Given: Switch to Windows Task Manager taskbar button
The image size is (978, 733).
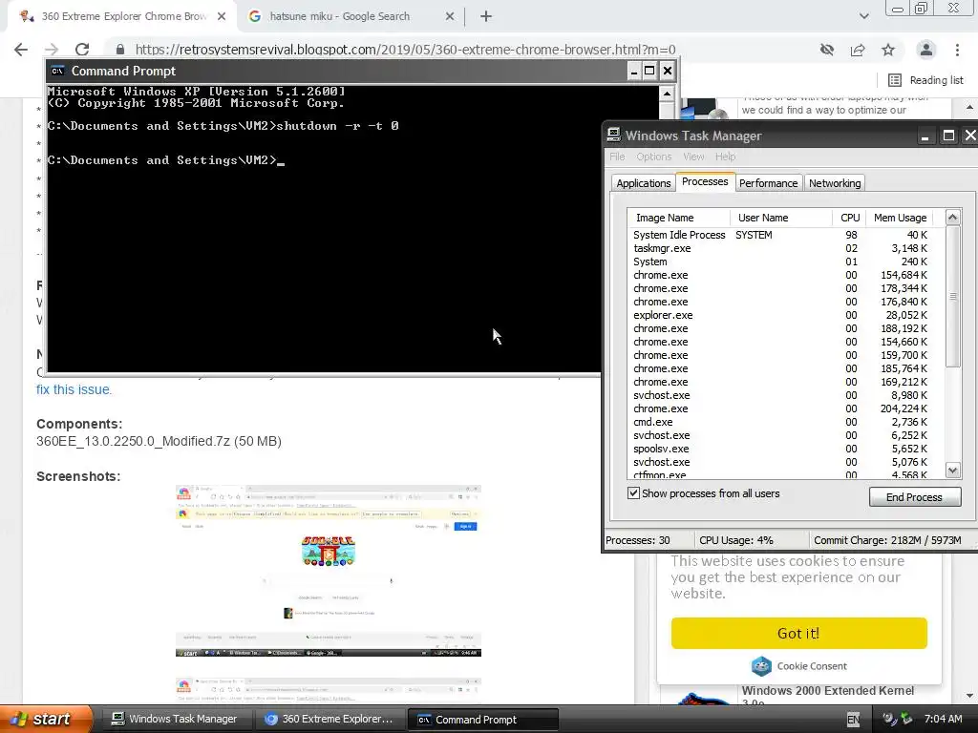Looking at the screenshot, I should [x=176, y=719].
